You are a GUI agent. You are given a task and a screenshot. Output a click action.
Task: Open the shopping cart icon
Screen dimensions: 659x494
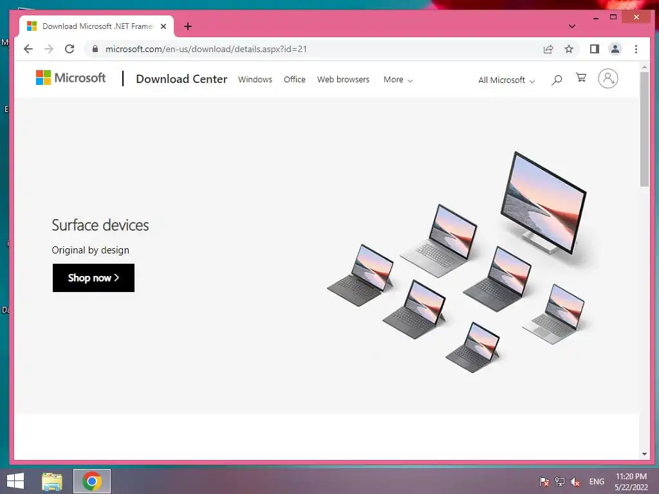(x=581, y=78)
